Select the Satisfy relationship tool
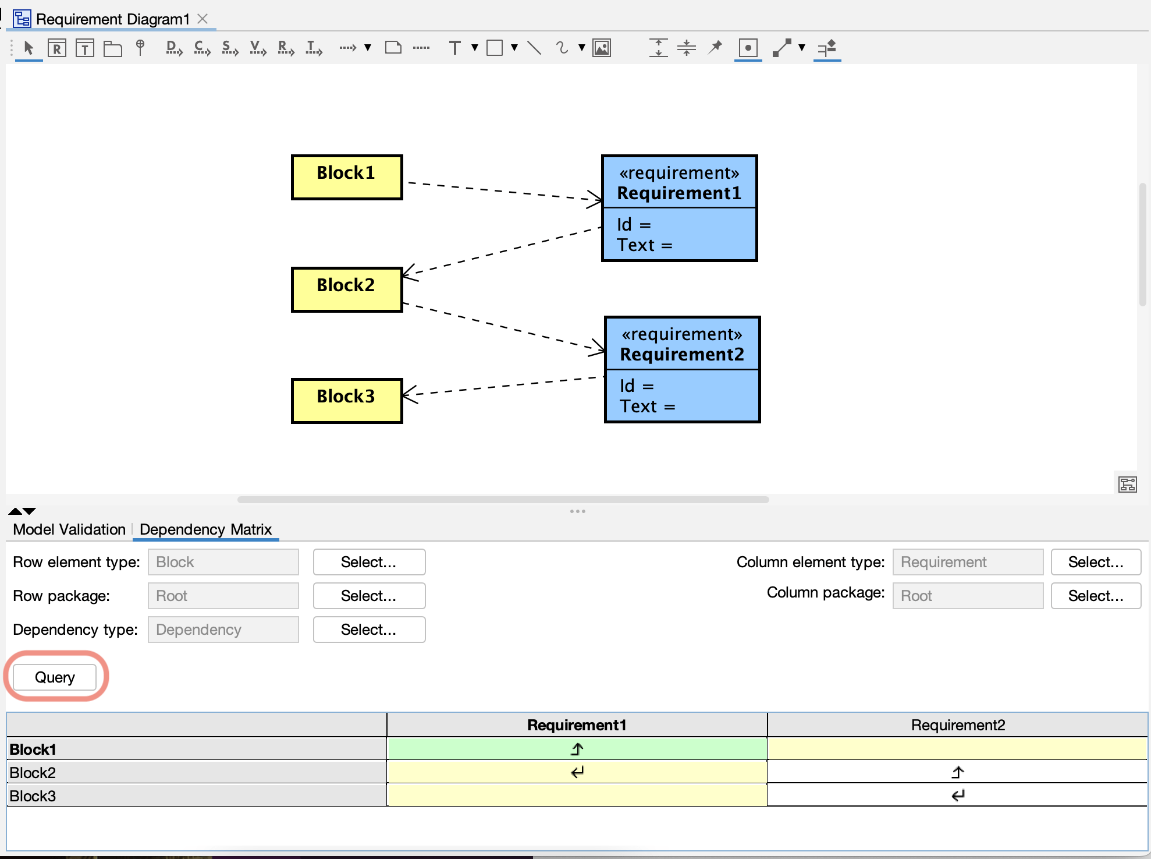The height and width of the screenshot is (859, 1151). pos(229,48)
